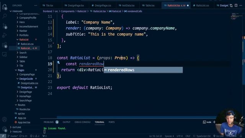Viewport: 245px width, 138px height.
Task: Click the synchronize changes status item
Action: (x=23, y=136)
